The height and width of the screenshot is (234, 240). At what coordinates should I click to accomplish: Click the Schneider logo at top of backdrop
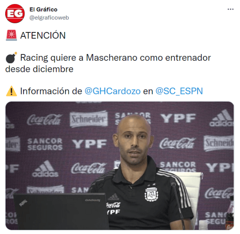coord(89,119)
